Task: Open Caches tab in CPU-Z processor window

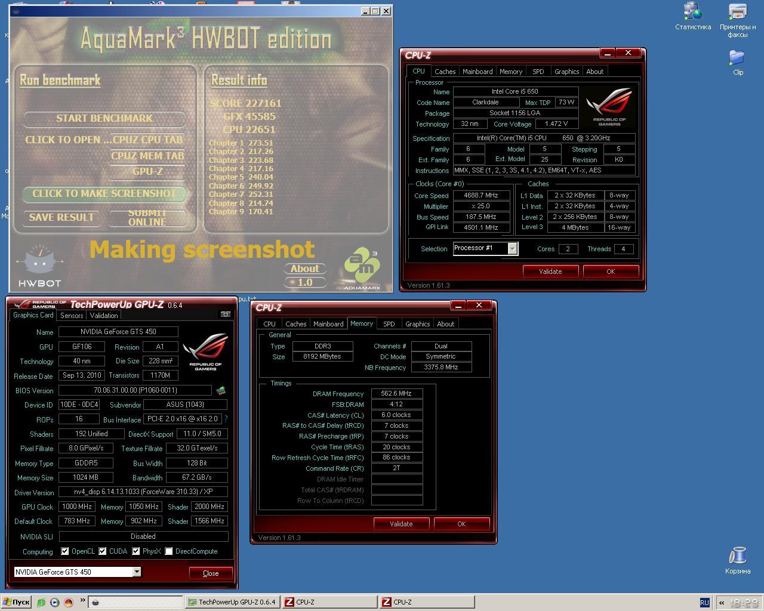Action: pyautogui.click(x=445, y=72)
